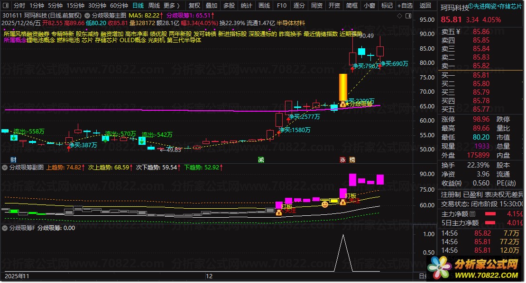Click the detail icon beside 主力净额
The width and height of the screenshot is (526, 283).
pyautogui.click(x=472, y=214)
